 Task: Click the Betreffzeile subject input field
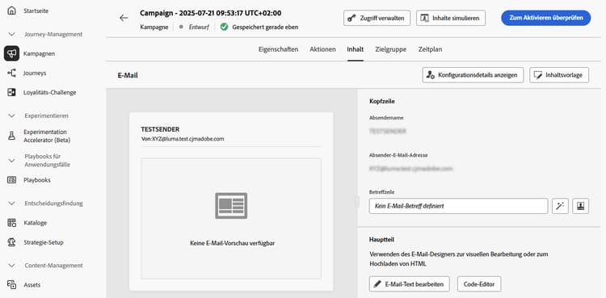(458, 206)
